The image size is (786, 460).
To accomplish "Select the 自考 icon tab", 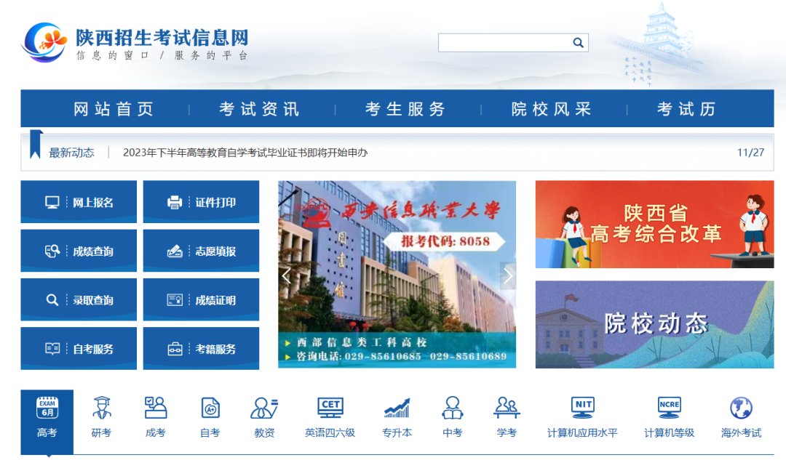I will pyautogui.click(x=210, y=417).
